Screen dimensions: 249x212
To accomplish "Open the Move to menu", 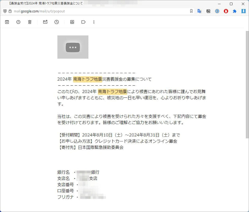I will (x=72, y=22).
